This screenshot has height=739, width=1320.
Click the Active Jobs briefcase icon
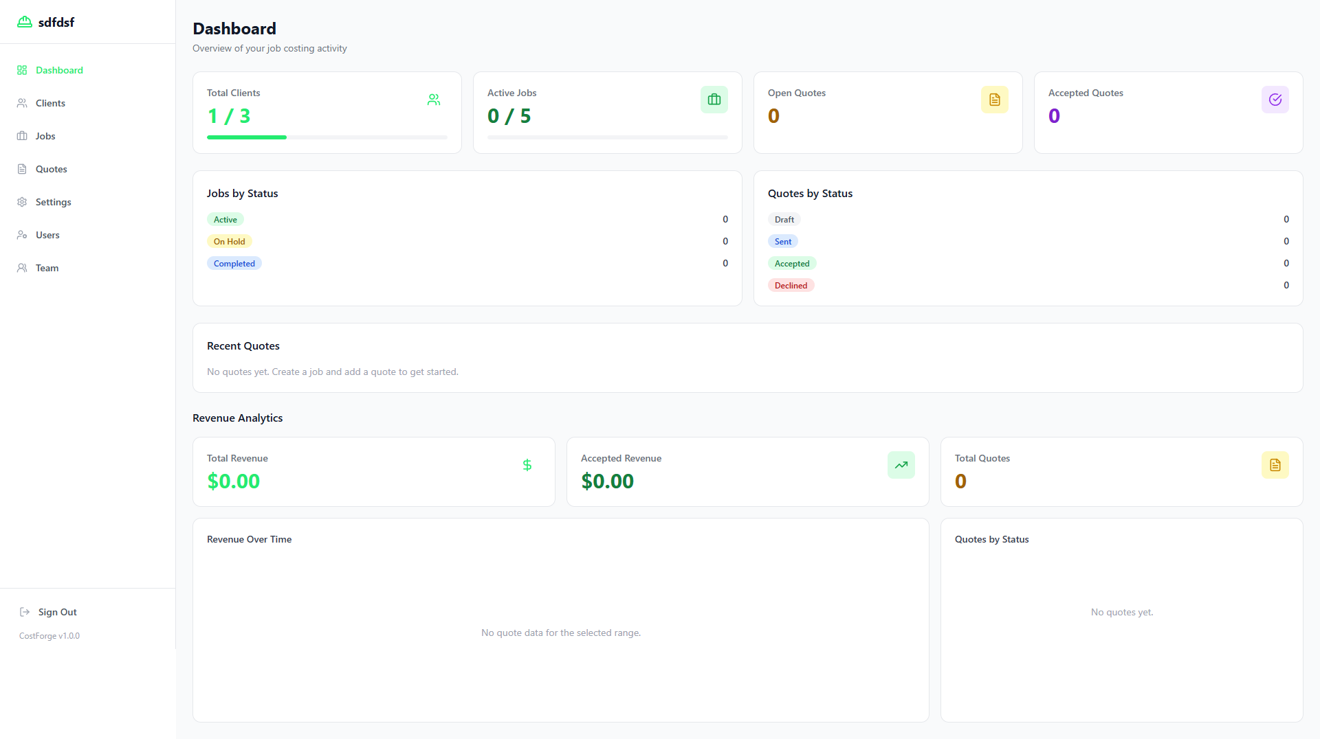(714, 100)
